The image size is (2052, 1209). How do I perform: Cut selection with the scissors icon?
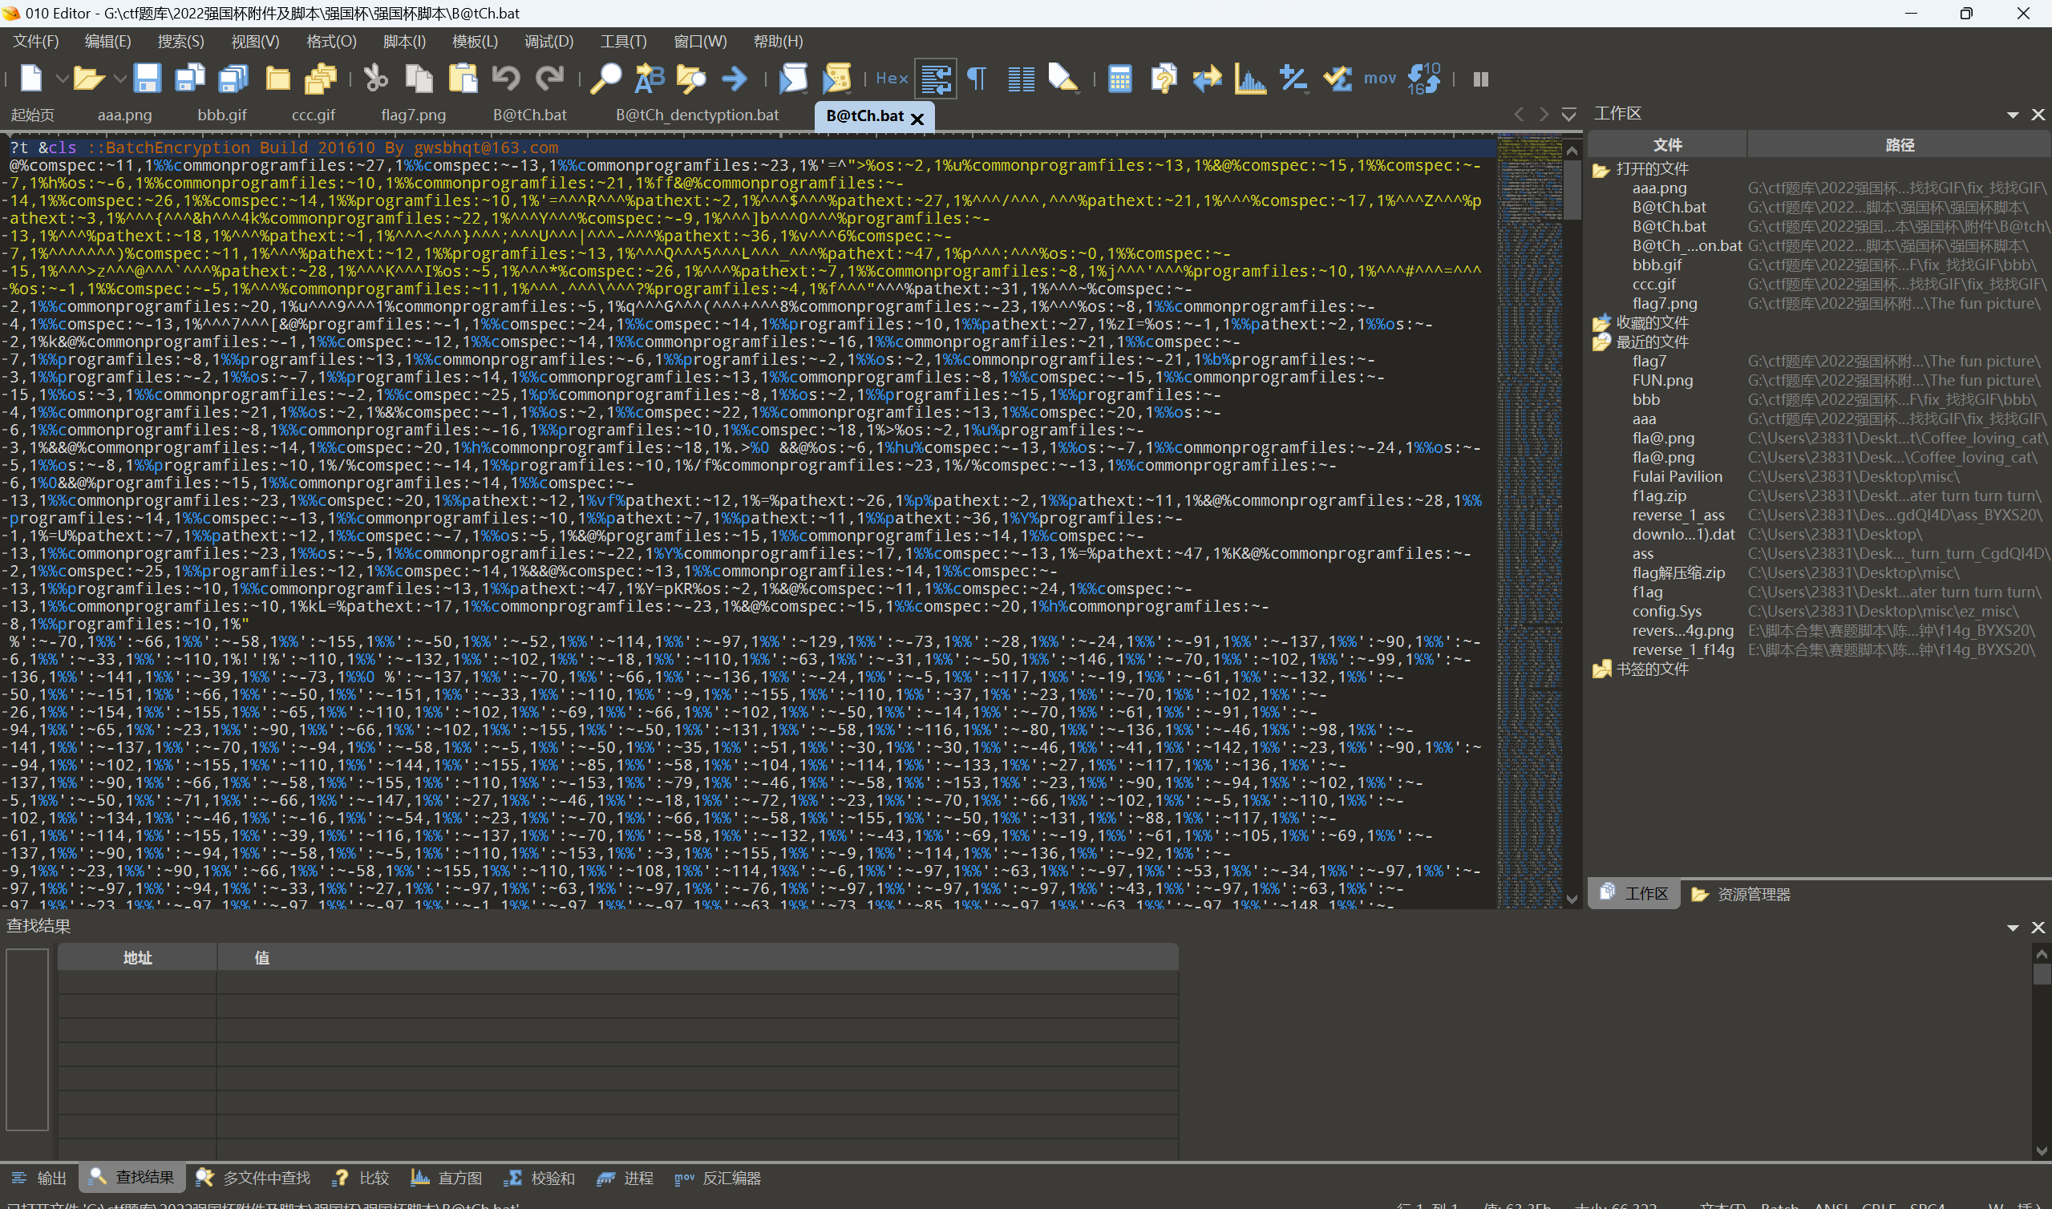pos(375,79)
